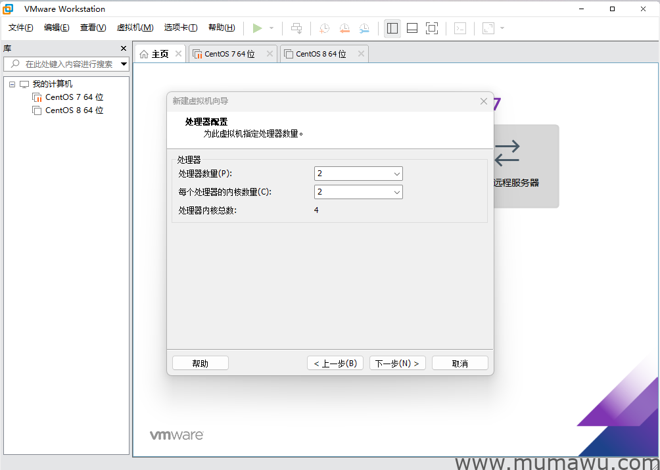This screenshot has width=660, height=470.
Task: Open the processor count dropdown
Action: coord(395,174)
